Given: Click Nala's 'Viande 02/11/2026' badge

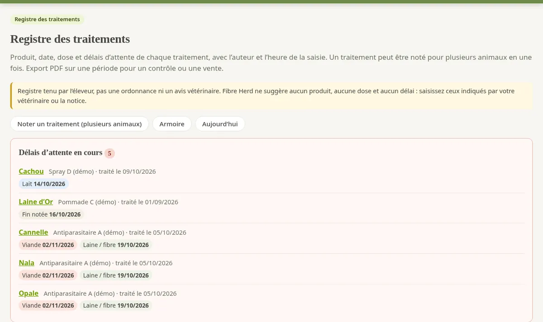Looking at the screenshot, I should [48, 275].
